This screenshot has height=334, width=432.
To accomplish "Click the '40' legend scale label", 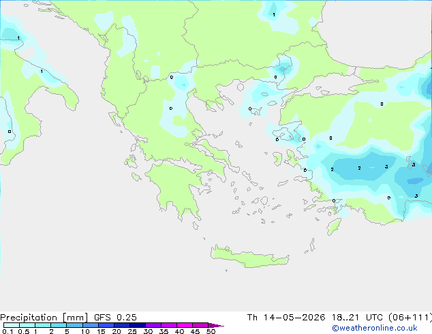I will point(179,331).
